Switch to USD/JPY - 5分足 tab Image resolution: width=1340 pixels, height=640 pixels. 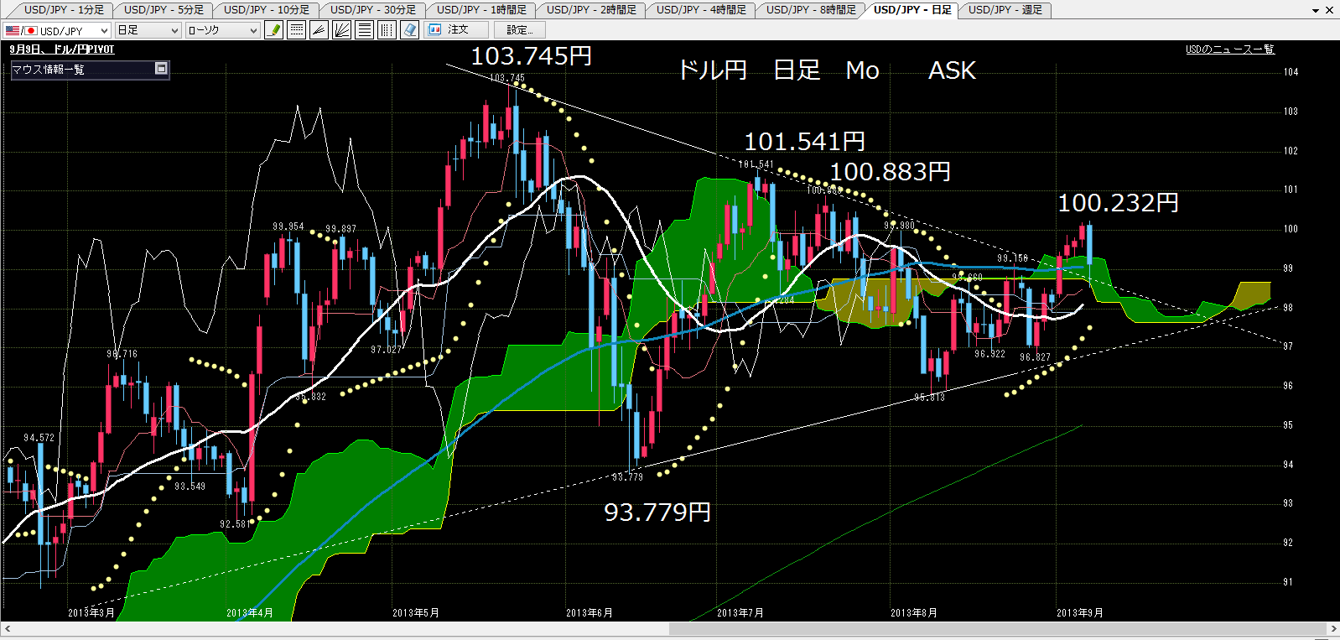click(x=163, y=10)
